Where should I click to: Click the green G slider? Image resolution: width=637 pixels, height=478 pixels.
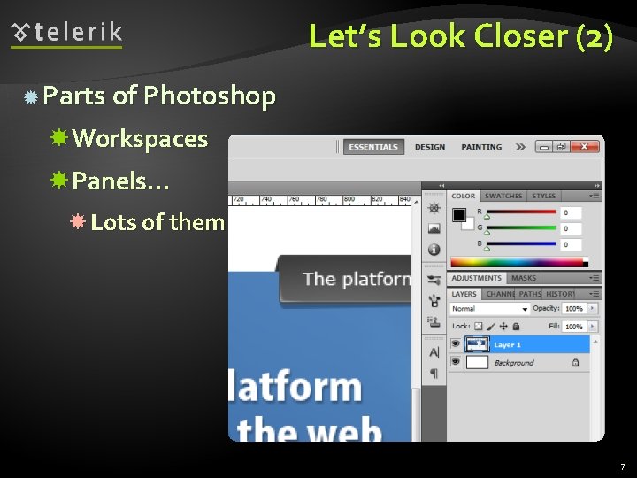(522, 228)
